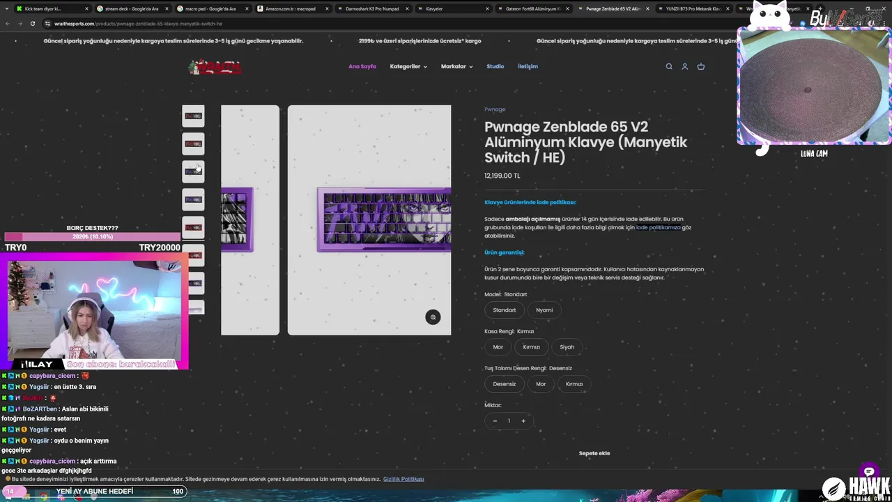Open a new browser tab with plus icon
Viewport: 892px width, 502px height.
[820, 9]
